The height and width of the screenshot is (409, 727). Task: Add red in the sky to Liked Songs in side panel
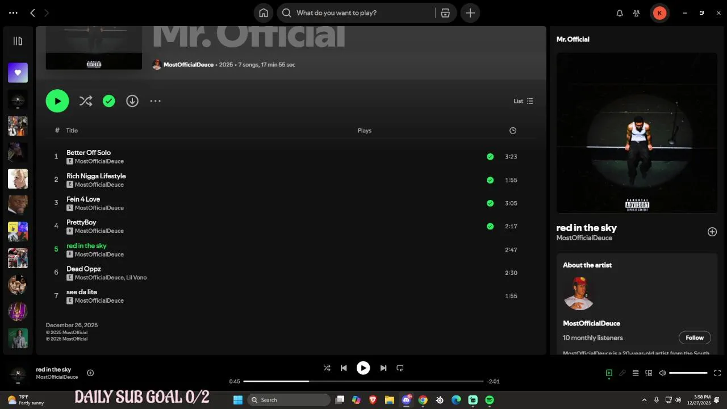(x=712, y=232)
